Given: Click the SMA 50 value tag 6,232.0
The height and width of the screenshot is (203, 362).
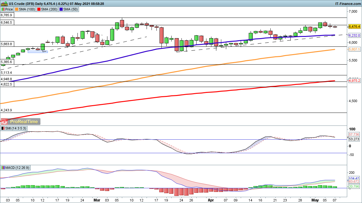Looking at the screenshot, I should (x=354, y=35).
